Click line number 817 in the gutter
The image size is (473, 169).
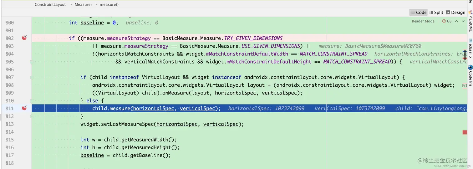pyautogui.click(x=10, y=155)
